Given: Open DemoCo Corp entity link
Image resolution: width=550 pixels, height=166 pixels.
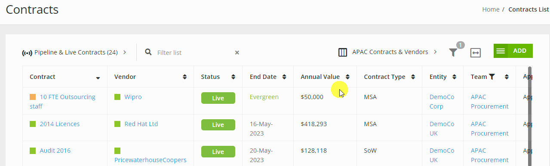Looking at the screenshot, I should (442, 102).
